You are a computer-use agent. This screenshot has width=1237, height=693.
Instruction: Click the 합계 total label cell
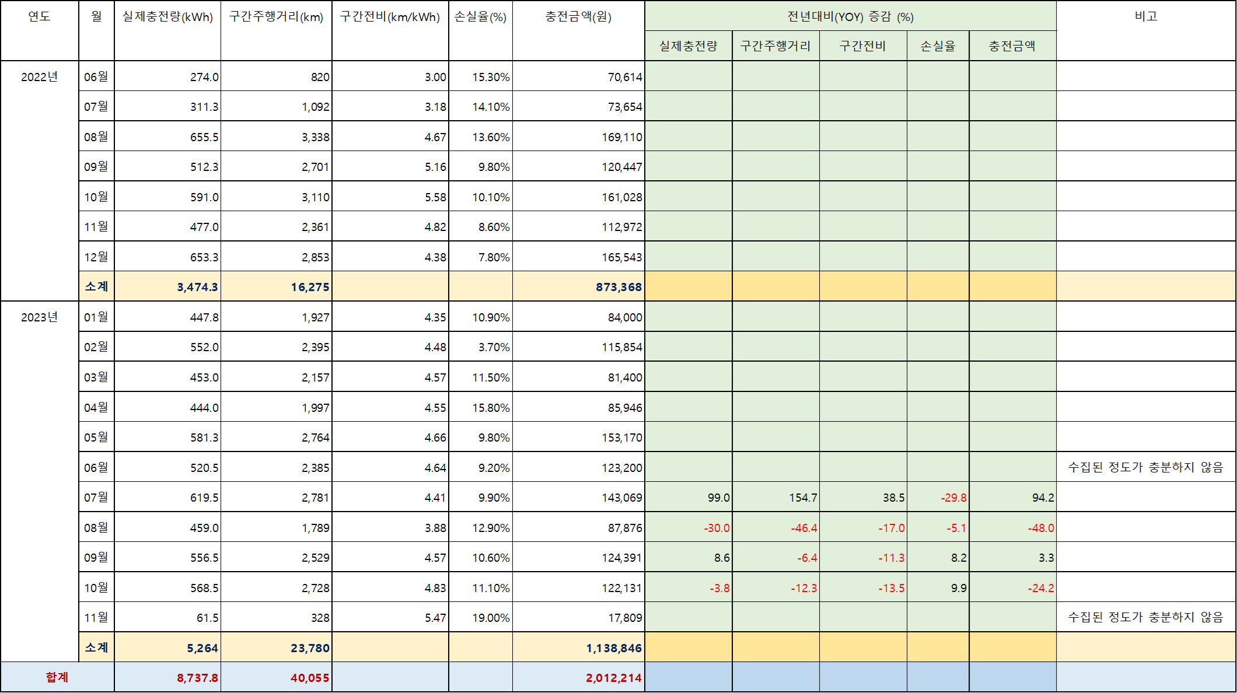tap(57, 677)
